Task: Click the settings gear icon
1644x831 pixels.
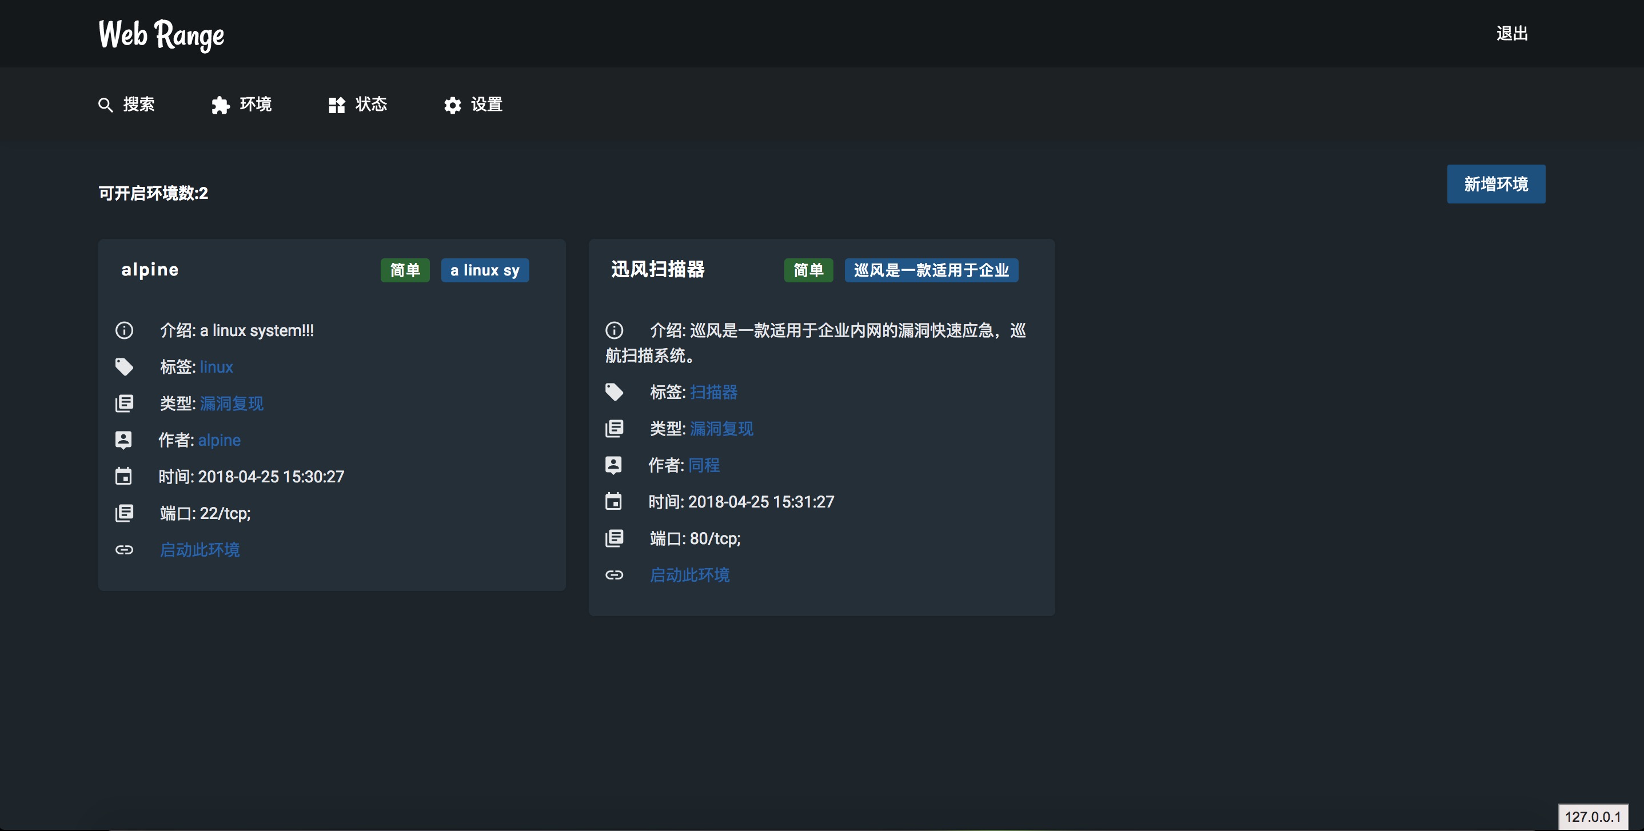Action: (x=453, y=105)
